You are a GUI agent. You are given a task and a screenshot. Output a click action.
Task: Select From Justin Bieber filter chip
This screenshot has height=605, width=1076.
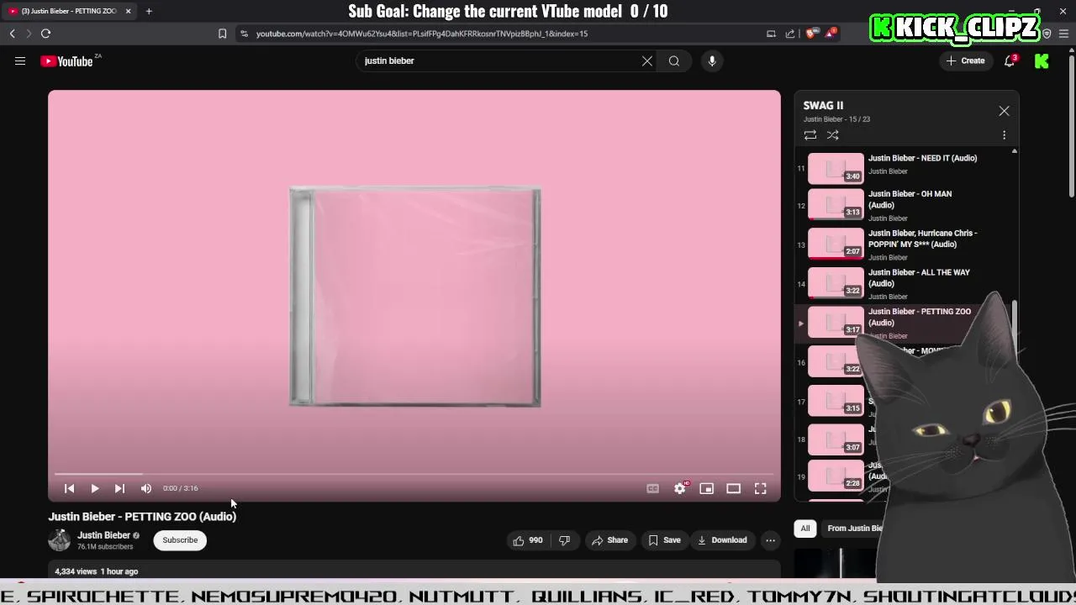854,529
